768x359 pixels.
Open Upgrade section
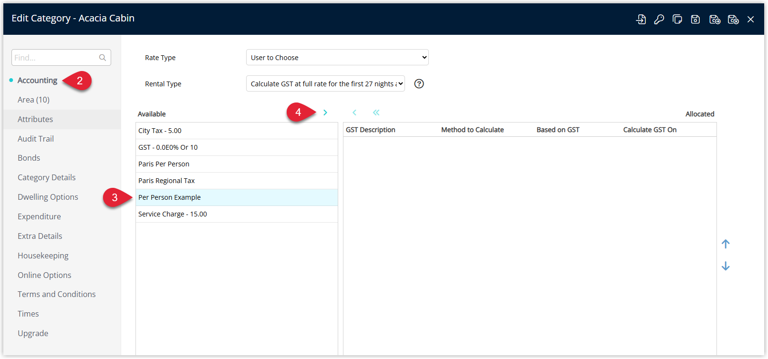33,333
